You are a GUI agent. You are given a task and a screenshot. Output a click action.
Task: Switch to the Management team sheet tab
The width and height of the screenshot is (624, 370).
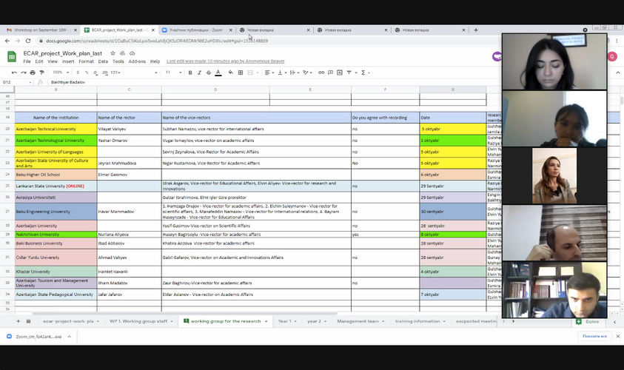[x=358, y=321]
